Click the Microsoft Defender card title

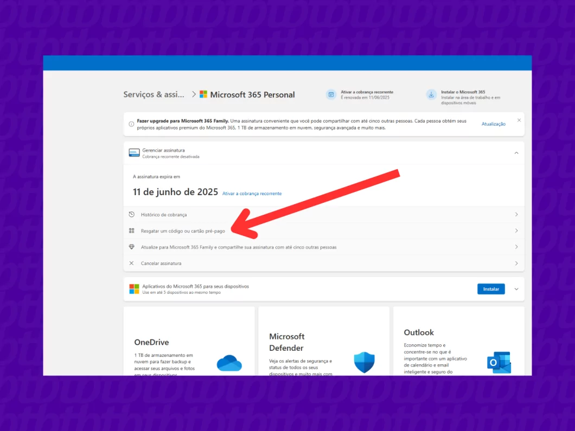287,342
